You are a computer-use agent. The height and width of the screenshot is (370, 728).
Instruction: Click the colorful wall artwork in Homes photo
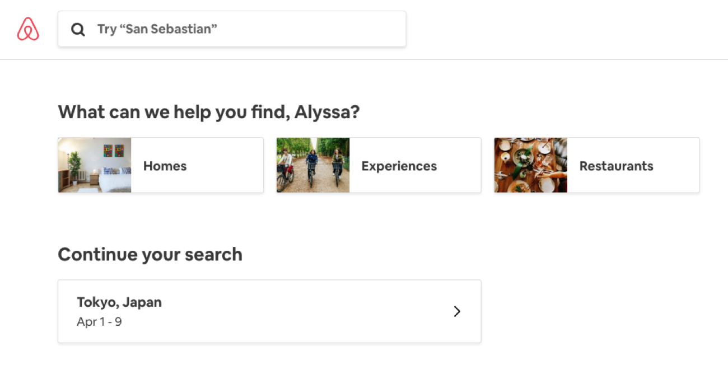click(x=114, y=151)
